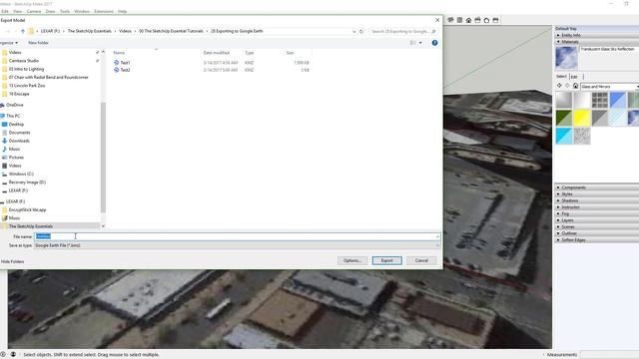Switch to materials Edit tab
The width and height of the screenshot is (639, 359).
click(575, 77)
